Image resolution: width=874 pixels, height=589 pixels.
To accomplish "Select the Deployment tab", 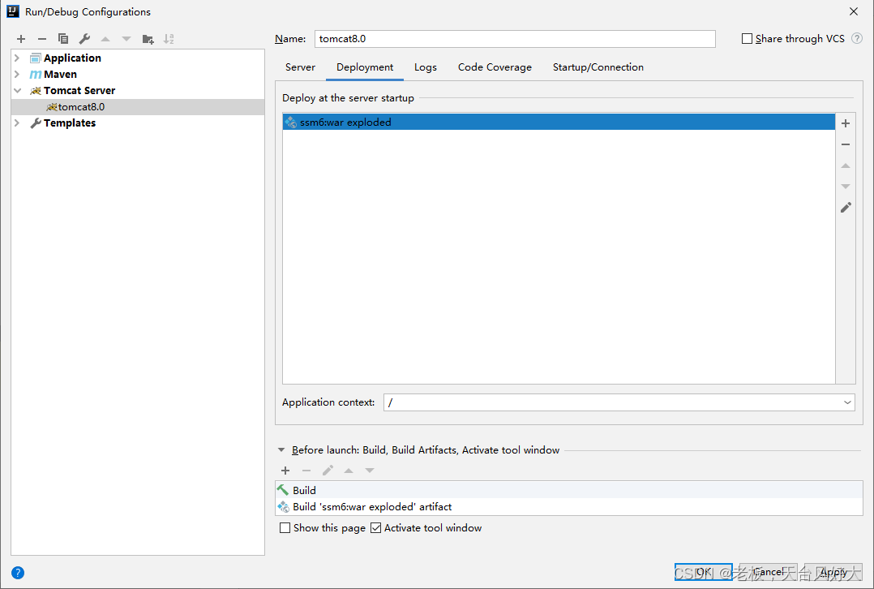I will tap(365, 67).
